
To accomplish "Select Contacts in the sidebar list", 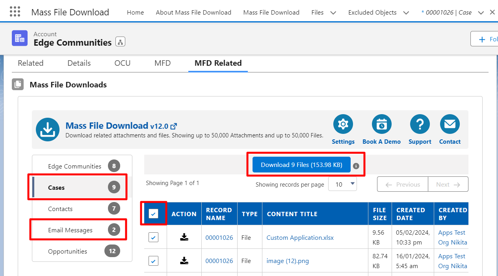I will point(82,209).
